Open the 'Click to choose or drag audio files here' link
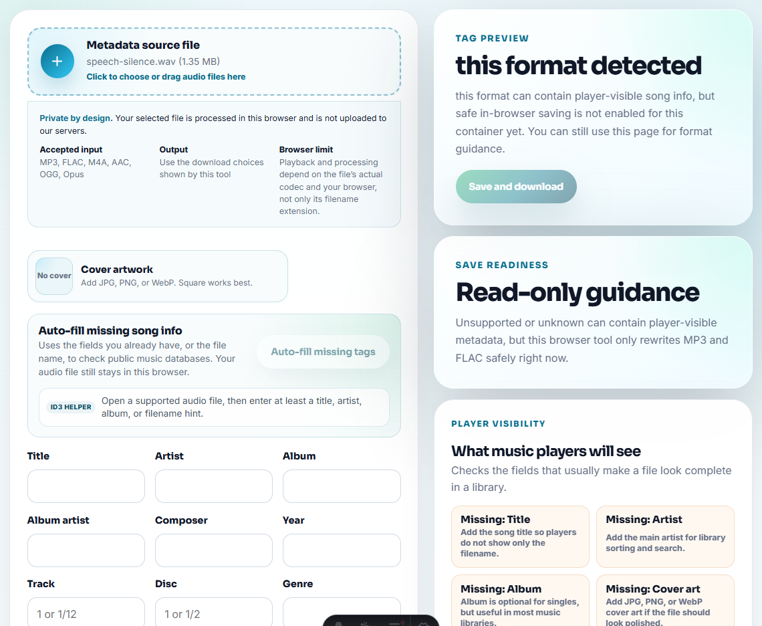 pyautogui.click(x=166, y=77)
